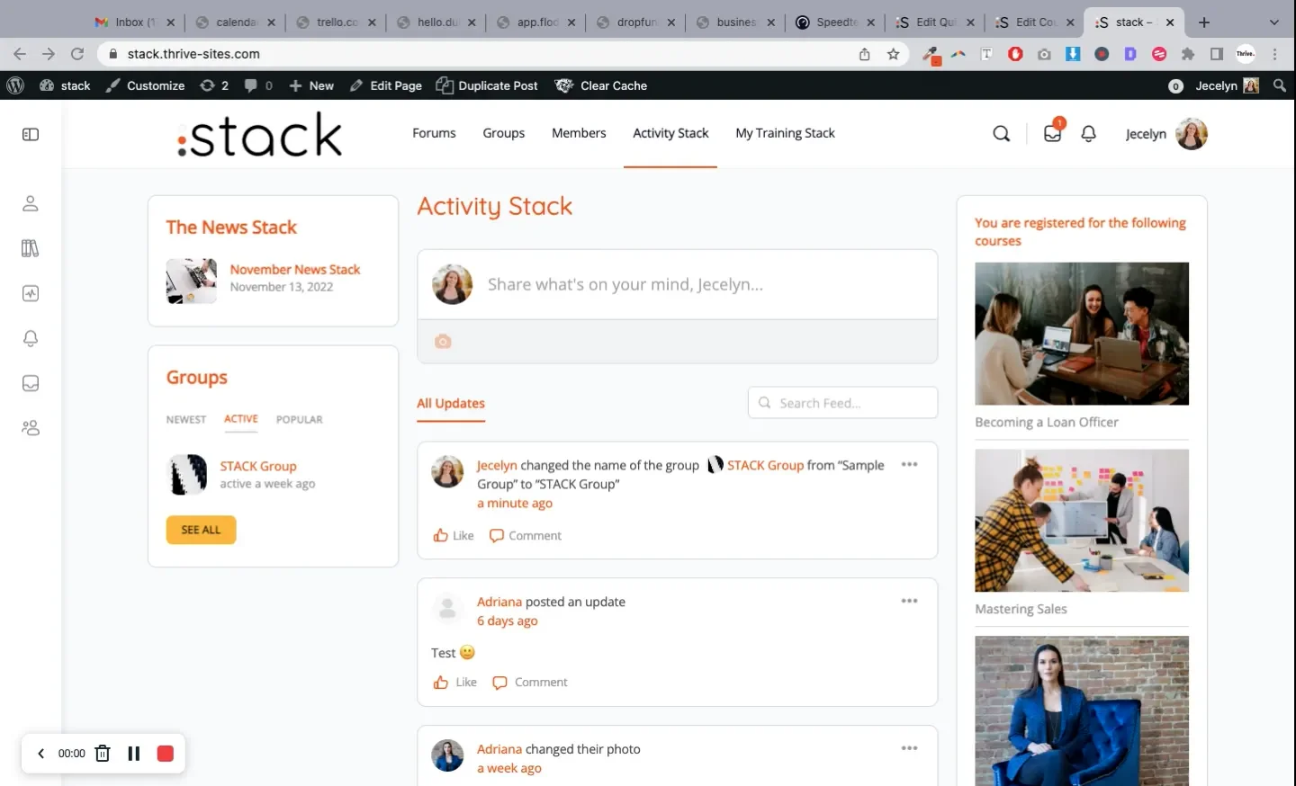Open the profile icon in left sidebar

[31, 203]
